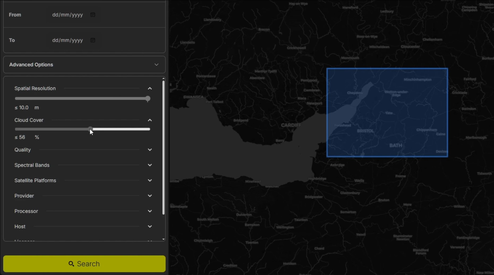The height and width of the screenshot is (275, 494).
Task: Click the Bridgwater label on the map
Action: pyautogui.click(x=314, y=197)
